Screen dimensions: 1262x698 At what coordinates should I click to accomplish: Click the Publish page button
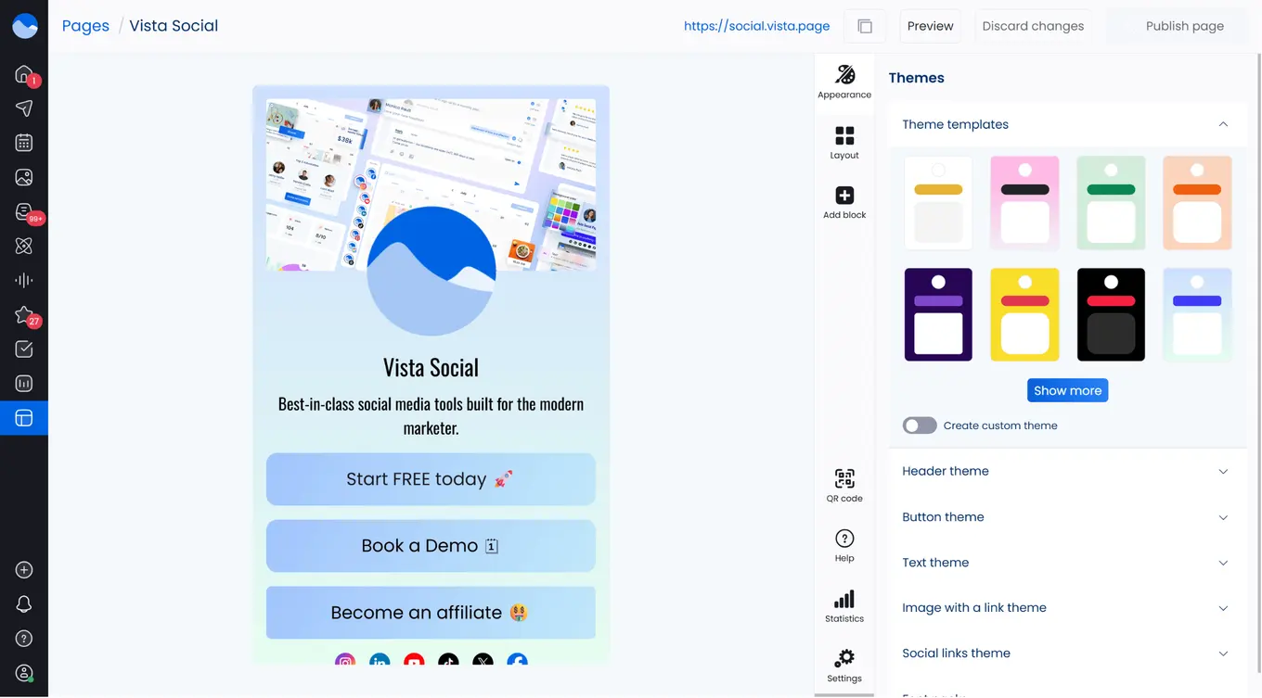[x=1185, y=25]
